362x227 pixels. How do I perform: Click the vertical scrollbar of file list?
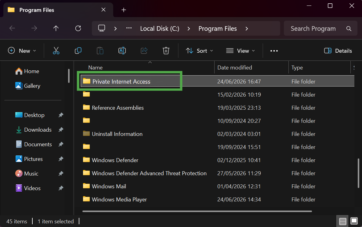point(358,173)
